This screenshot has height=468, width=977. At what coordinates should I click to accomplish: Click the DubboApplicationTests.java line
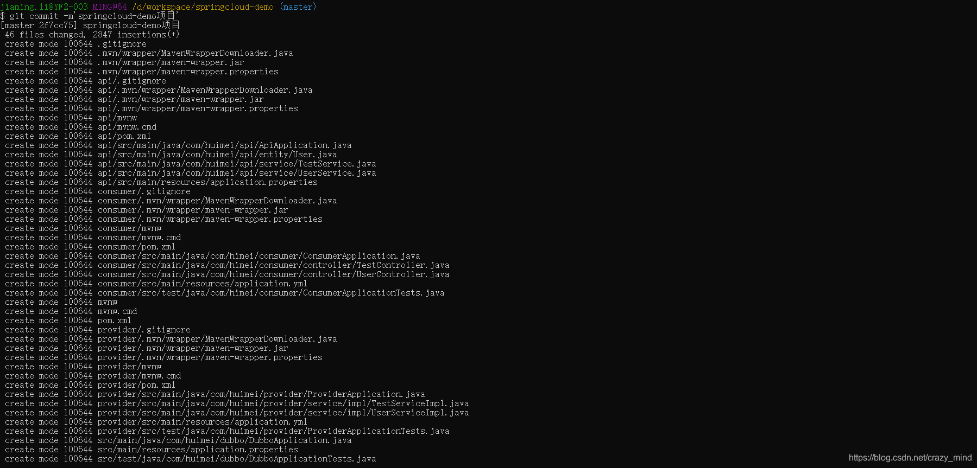click(x=190, y=459)
